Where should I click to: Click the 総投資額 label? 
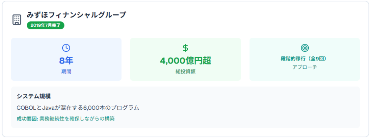pyautogui.click(x=185, y=72)
